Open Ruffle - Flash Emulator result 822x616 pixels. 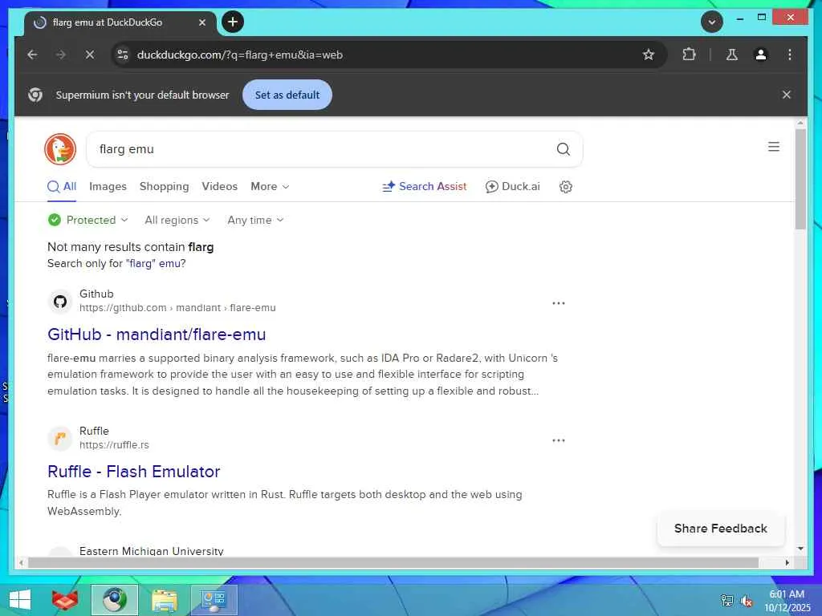pyautogui.click(x=134, y=472)
